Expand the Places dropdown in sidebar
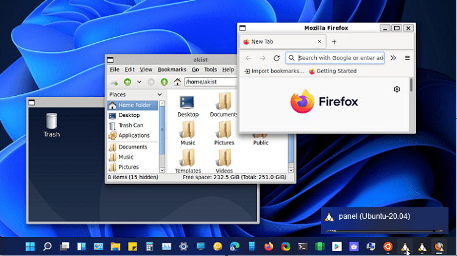 coord(160,94)
